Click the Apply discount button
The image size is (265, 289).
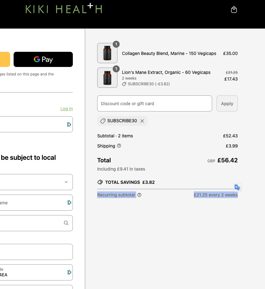[227, 104]
